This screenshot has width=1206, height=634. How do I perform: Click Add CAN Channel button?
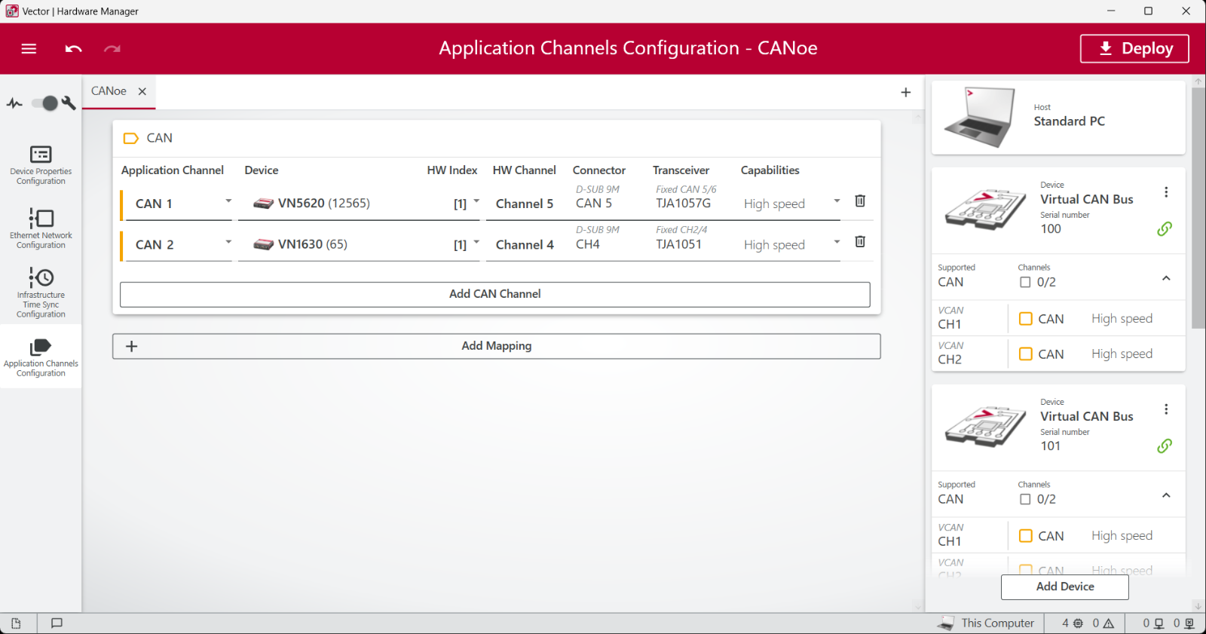tap(495, 294)
